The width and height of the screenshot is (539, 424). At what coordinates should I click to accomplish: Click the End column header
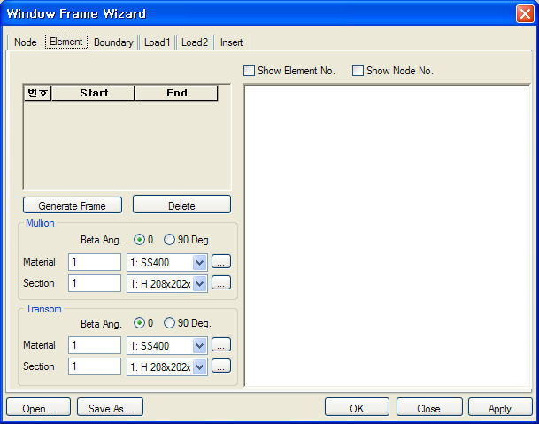176,93
